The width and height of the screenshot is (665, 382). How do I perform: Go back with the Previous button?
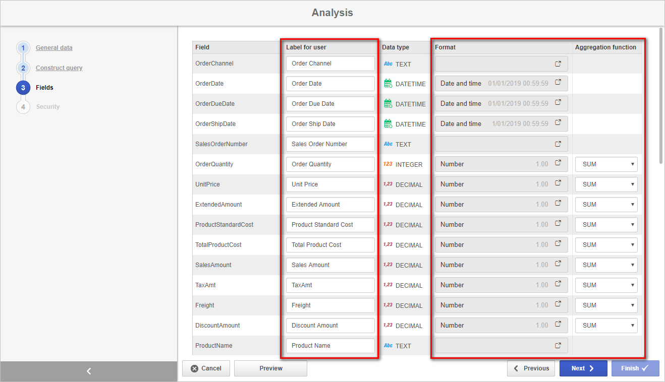531,368
